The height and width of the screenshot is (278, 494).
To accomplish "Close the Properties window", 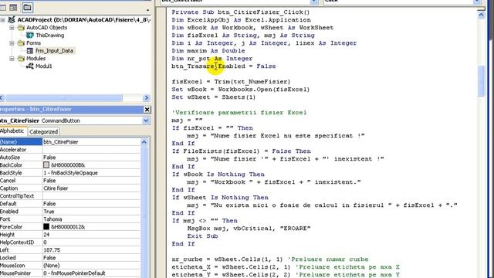I will coord(147,110).
